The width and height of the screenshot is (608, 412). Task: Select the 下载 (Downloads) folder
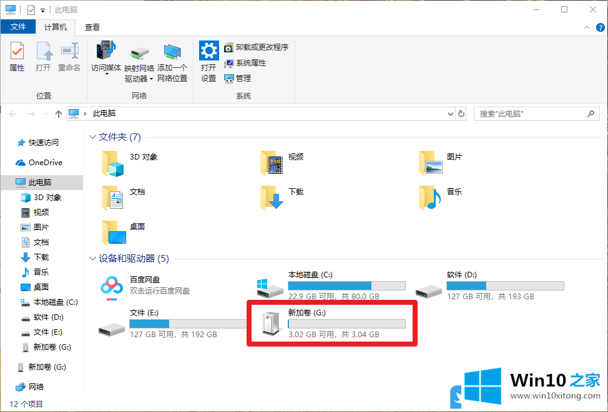point(282,198)
